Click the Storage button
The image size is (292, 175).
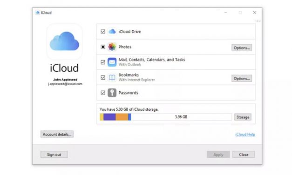pyautogui.click(x=243, y=117)
